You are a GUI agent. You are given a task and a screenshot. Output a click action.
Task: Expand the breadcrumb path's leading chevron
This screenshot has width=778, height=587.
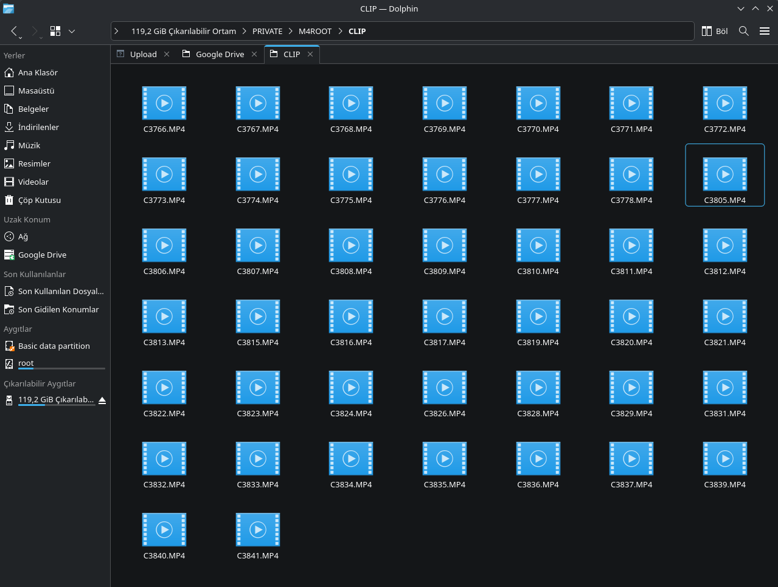pyautogui.click(x=116, y=31)
